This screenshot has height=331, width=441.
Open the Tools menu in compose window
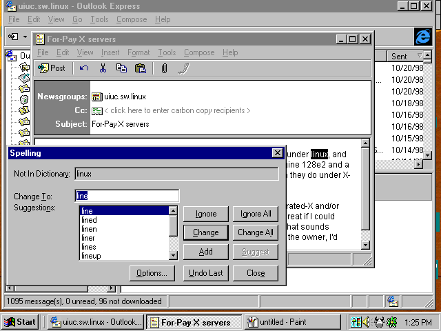167,52
